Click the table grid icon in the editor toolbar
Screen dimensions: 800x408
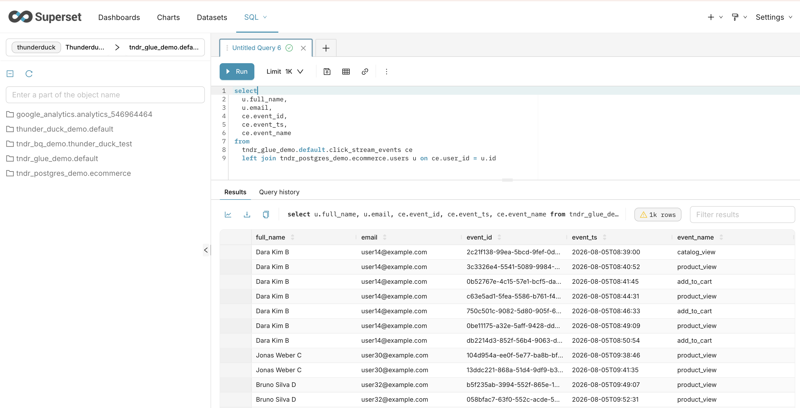pos(346,72)
